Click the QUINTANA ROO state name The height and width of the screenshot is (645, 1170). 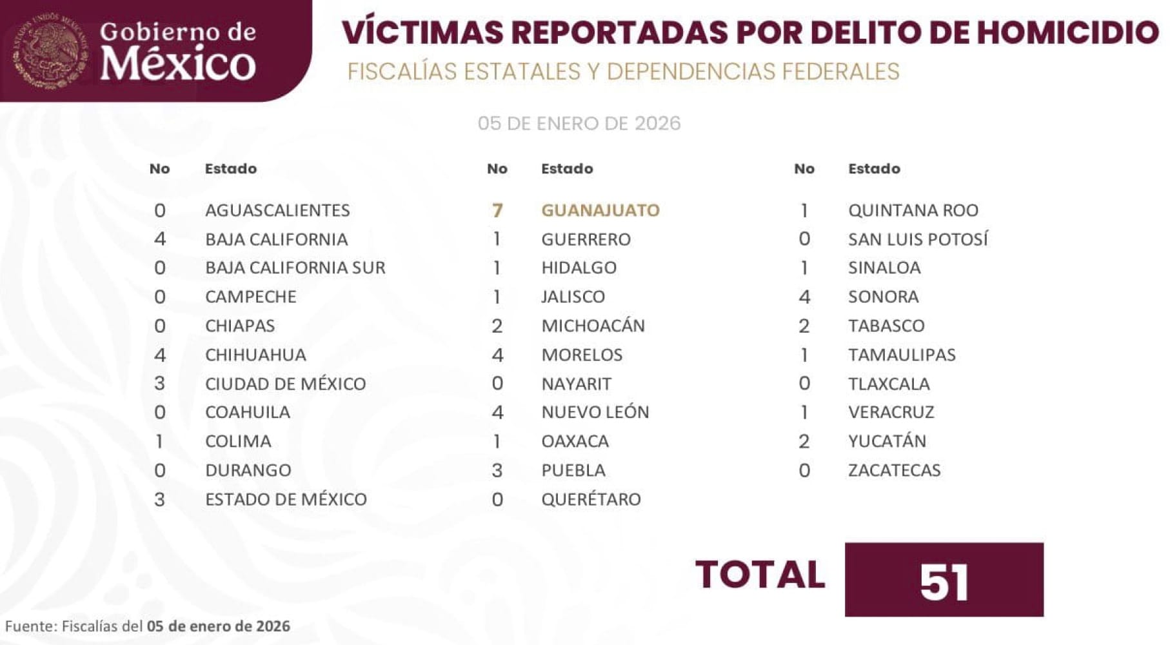click(913, 210)
